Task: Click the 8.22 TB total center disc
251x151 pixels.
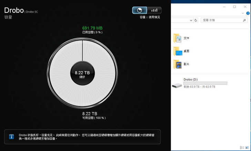Action: coord(82,73)
